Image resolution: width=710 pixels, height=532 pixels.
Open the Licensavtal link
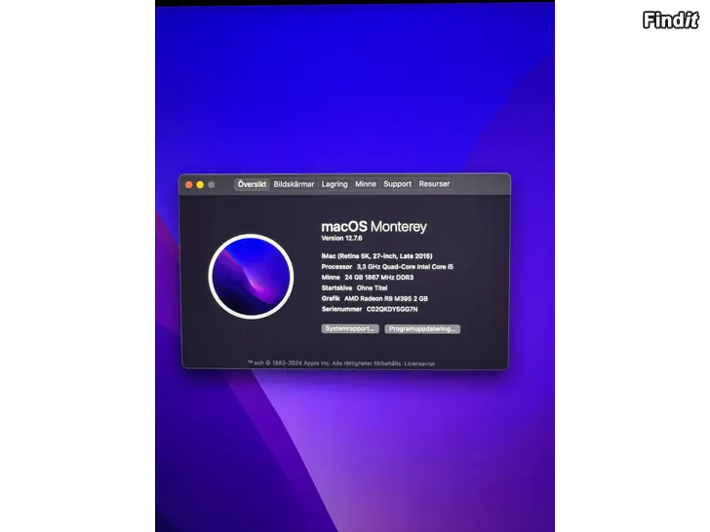click(419, 363)
